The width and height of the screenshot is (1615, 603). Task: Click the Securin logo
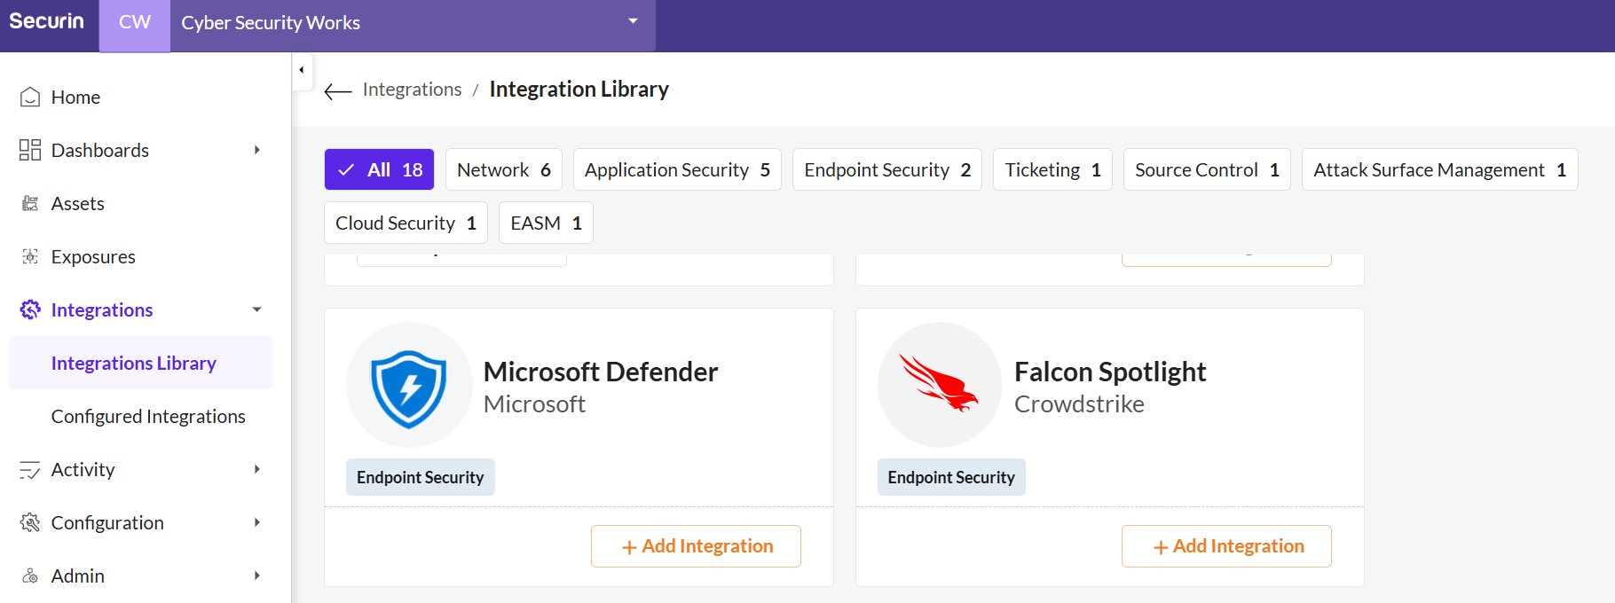coord(46,21)
